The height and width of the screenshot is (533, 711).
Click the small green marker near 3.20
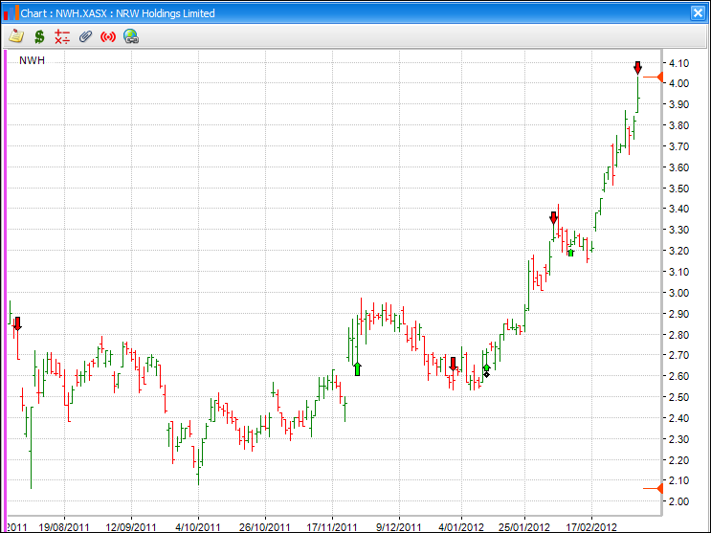pyautogui.click(x=570, y=253)
